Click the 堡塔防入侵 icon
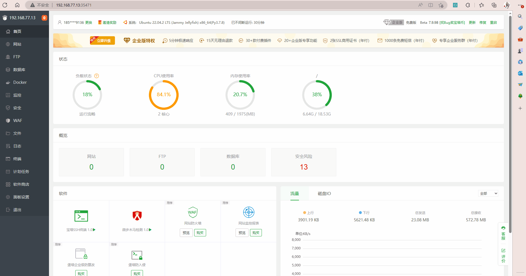Screen dimensions: 526x276 [137, 255]
